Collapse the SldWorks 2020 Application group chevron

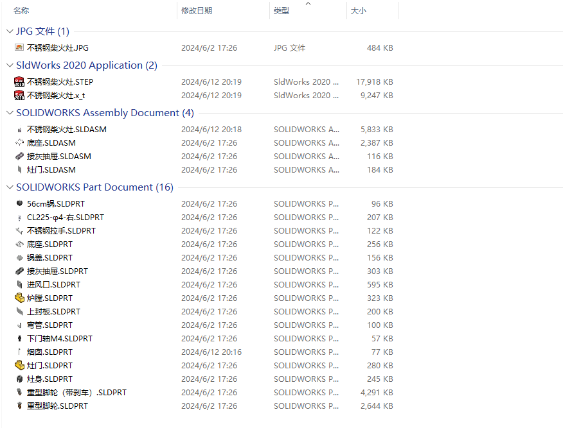(10, 65)
